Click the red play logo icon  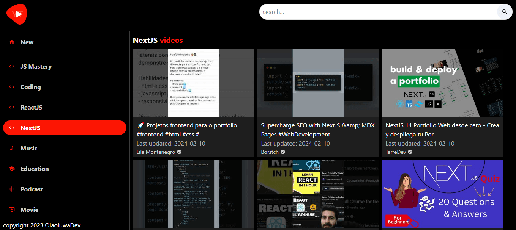pos(17,14)
